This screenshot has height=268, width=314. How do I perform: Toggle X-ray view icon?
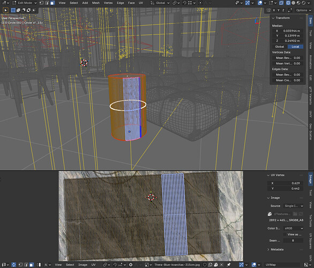coord(281,3)
